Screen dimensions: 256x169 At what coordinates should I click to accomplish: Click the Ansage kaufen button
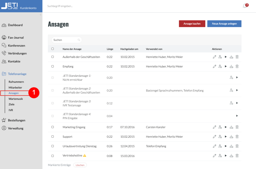(x=192, y=24)
